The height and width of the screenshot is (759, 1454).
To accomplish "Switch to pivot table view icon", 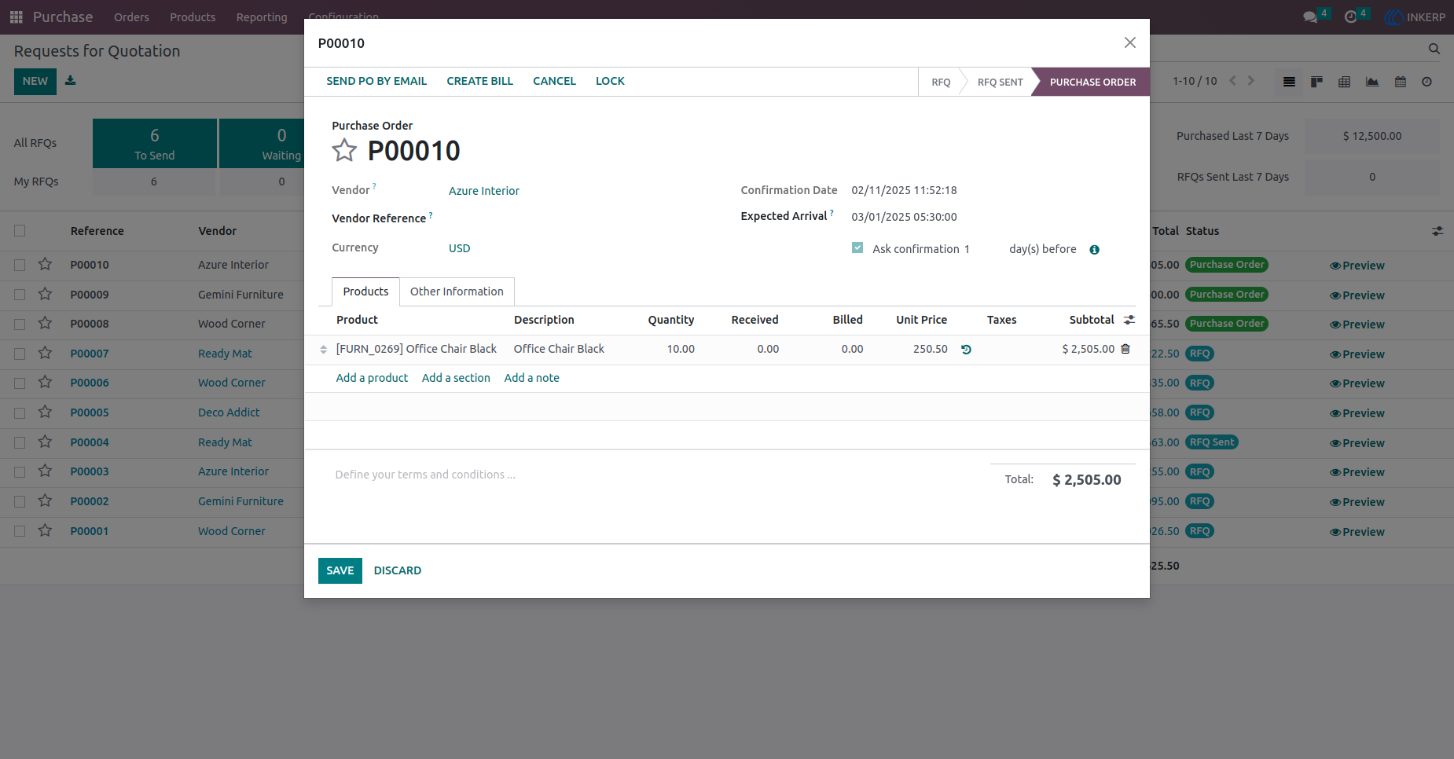I will click(x=1345, y=82).
